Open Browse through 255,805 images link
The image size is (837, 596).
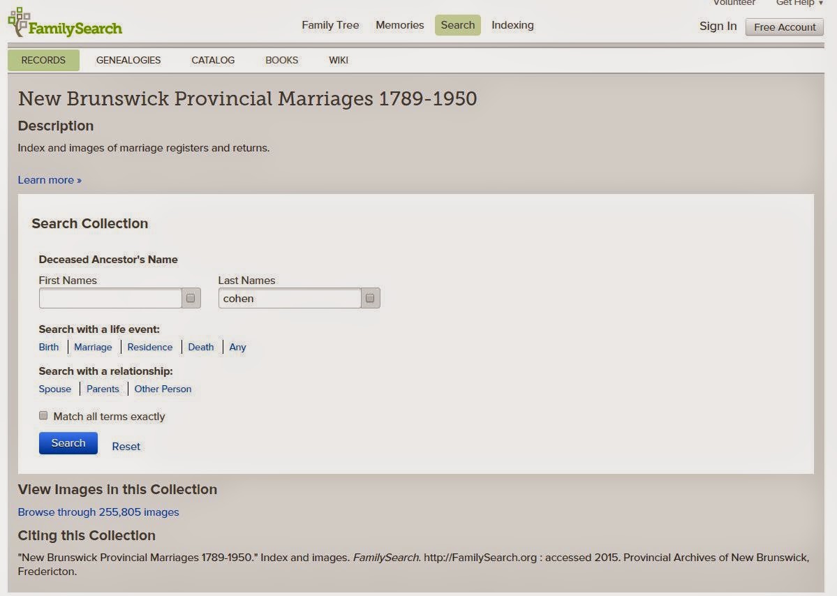coord(98,512)
